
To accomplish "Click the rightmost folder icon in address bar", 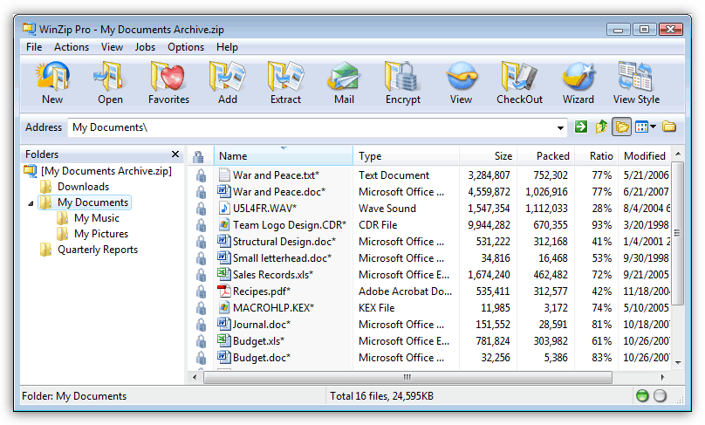I will click(669, 127).
